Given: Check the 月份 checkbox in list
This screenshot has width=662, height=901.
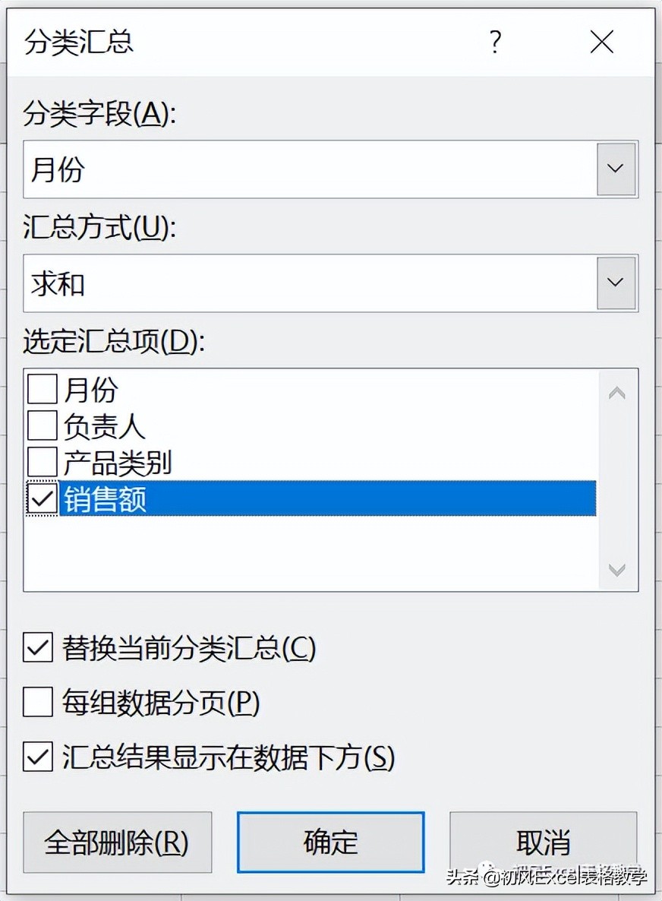Looking at the screenshot, I should click(43, 390).
